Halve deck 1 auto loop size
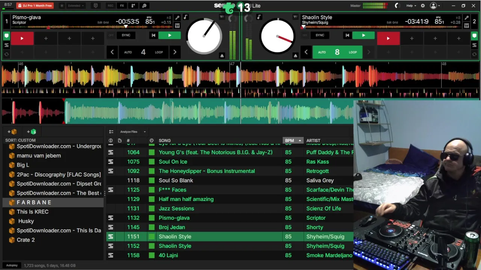Image resolution: width=481 pixels, height=270 pixels. click(112, 52)
